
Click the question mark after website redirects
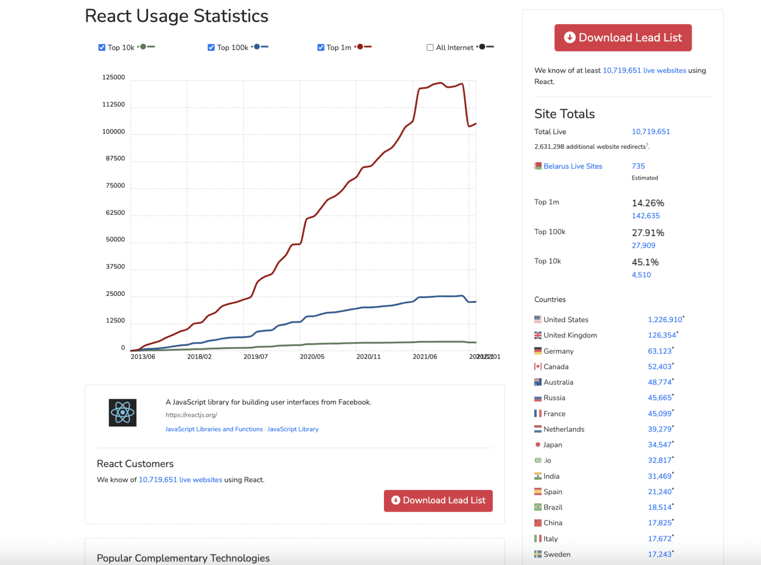[647, 144]
